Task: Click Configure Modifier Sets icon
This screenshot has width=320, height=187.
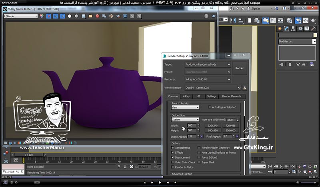Action: 312,64
